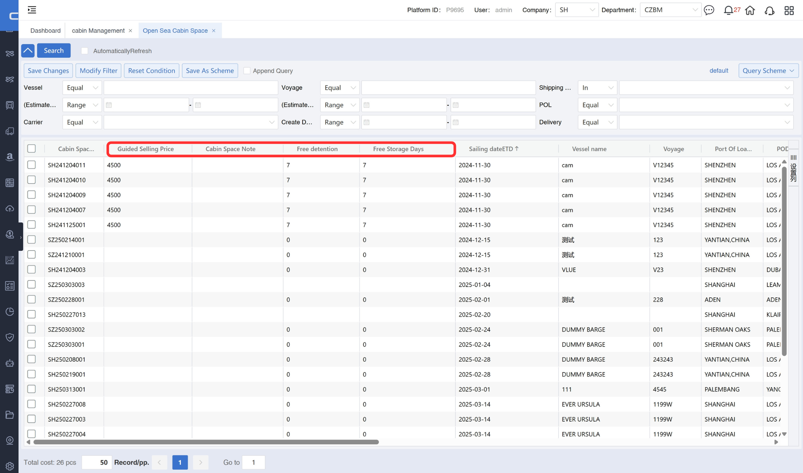
Task: Switch to cabin Management tab
Action: (98, 31)
